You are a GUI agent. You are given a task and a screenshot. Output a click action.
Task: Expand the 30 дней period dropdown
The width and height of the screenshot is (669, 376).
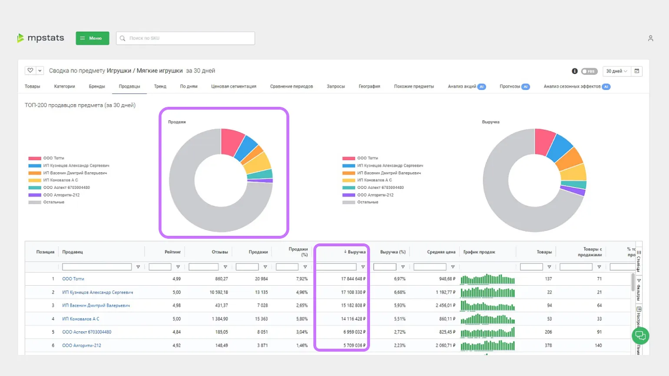616,71
